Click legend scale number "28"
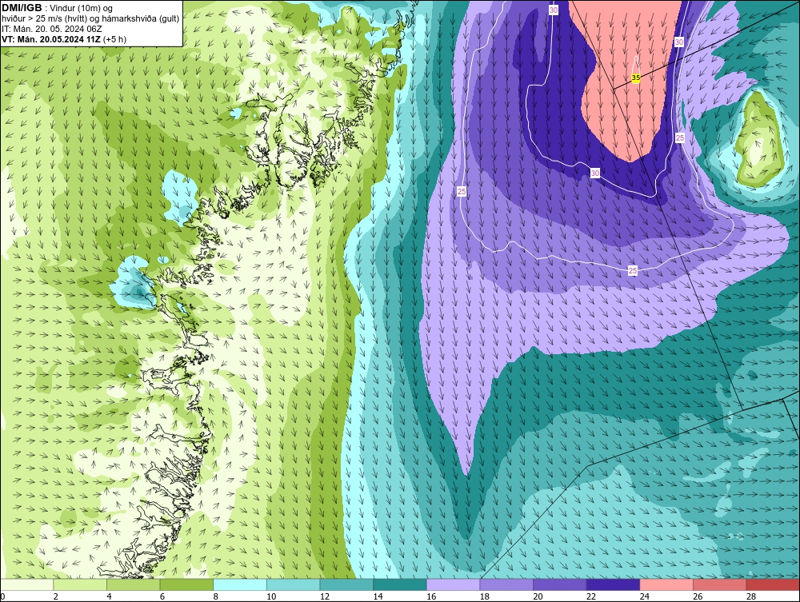800x602 pixels. (751, 596)
